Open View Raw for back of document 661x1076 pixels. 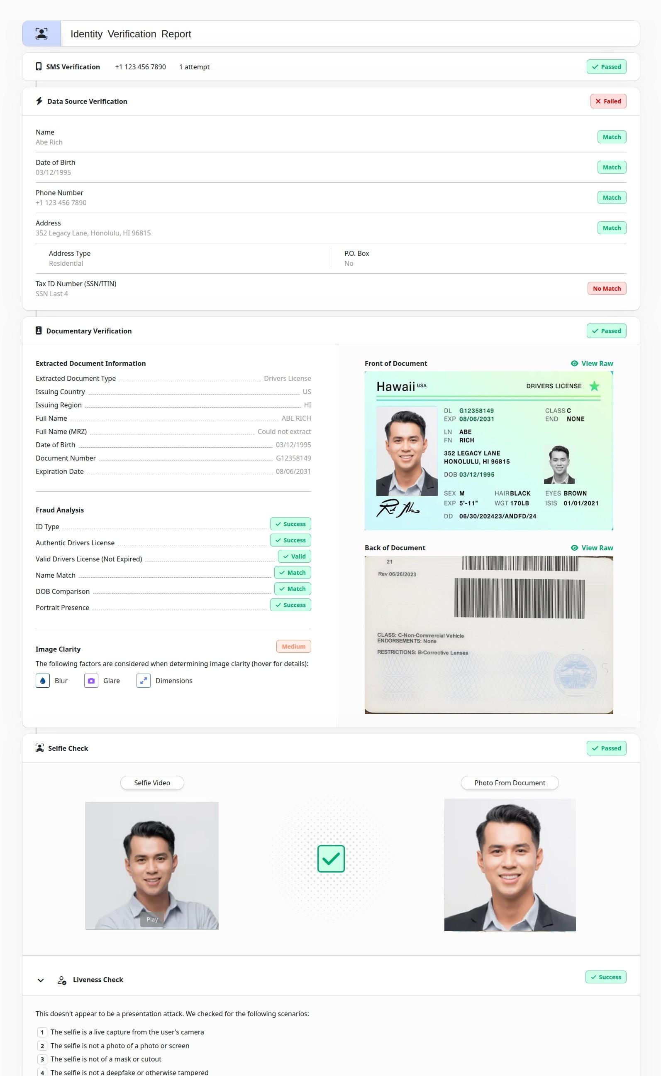coord(592,548)
